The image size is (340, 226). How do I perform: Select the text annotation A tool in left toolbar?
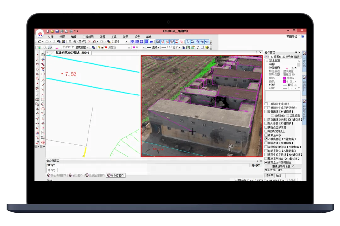coord(37,83)
